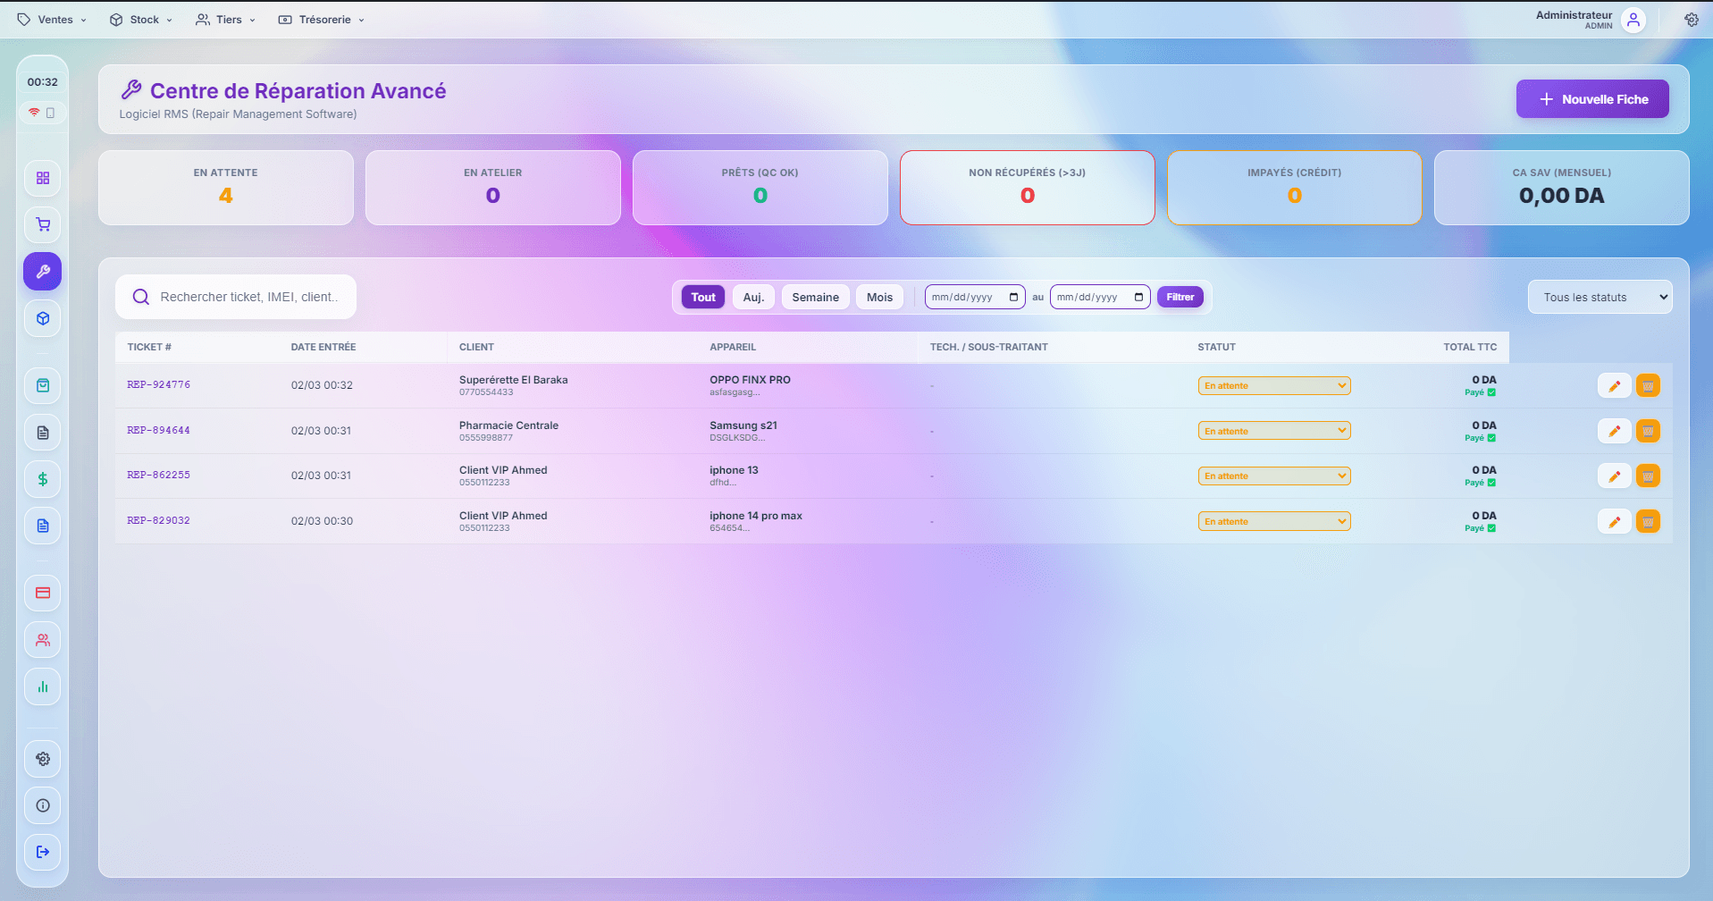Edit ticket REP-924776 with the pencil icon
Screen dimensions: 1713x901
point(1614,384)
